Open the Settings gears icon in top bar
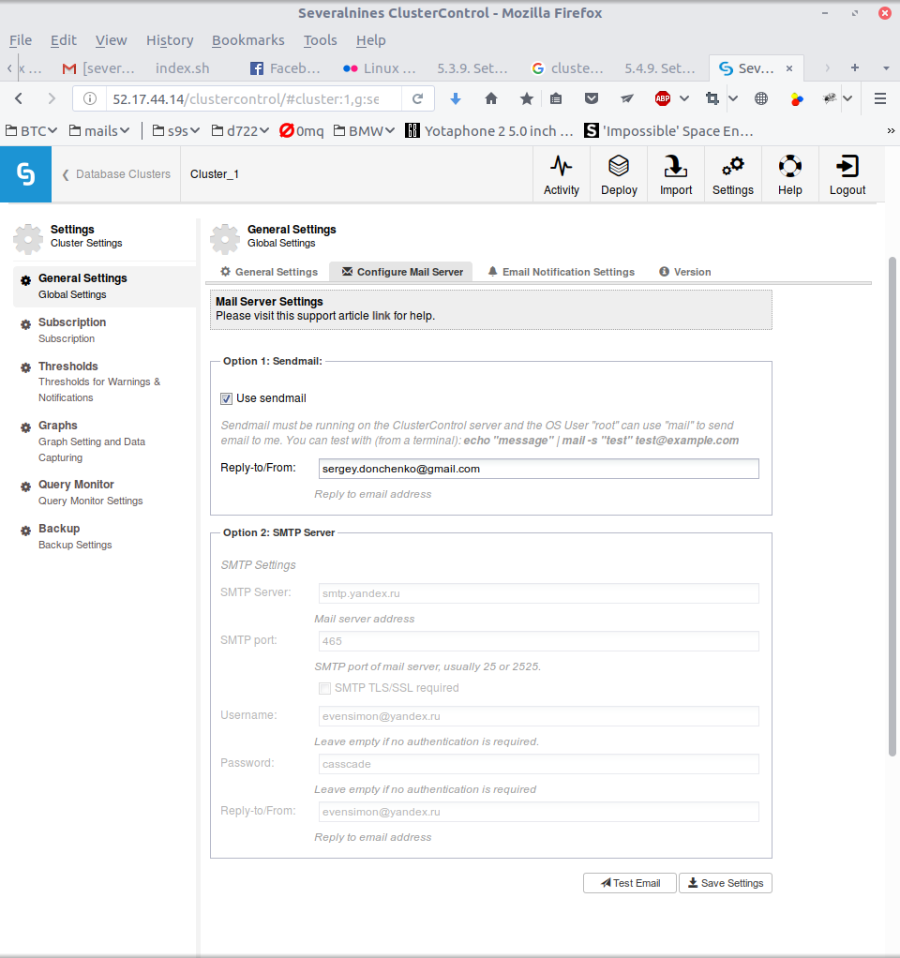 [732, 174]
